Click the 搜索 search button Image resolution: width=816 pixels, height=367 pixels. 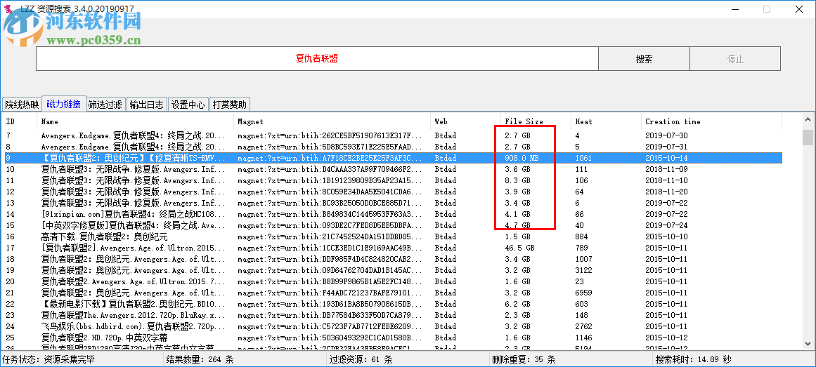point(644,59)
